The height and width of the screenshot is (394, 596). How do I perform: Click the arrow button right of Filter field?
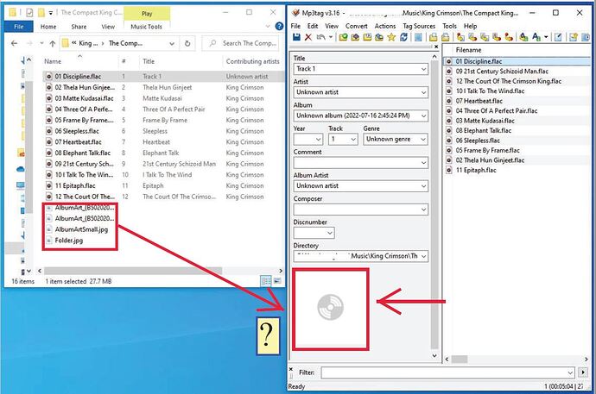[583, 372]
